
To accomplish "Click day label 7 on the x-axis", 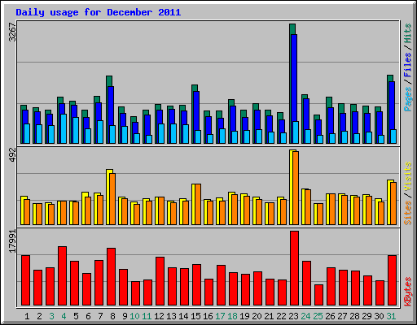I will 100,316.
